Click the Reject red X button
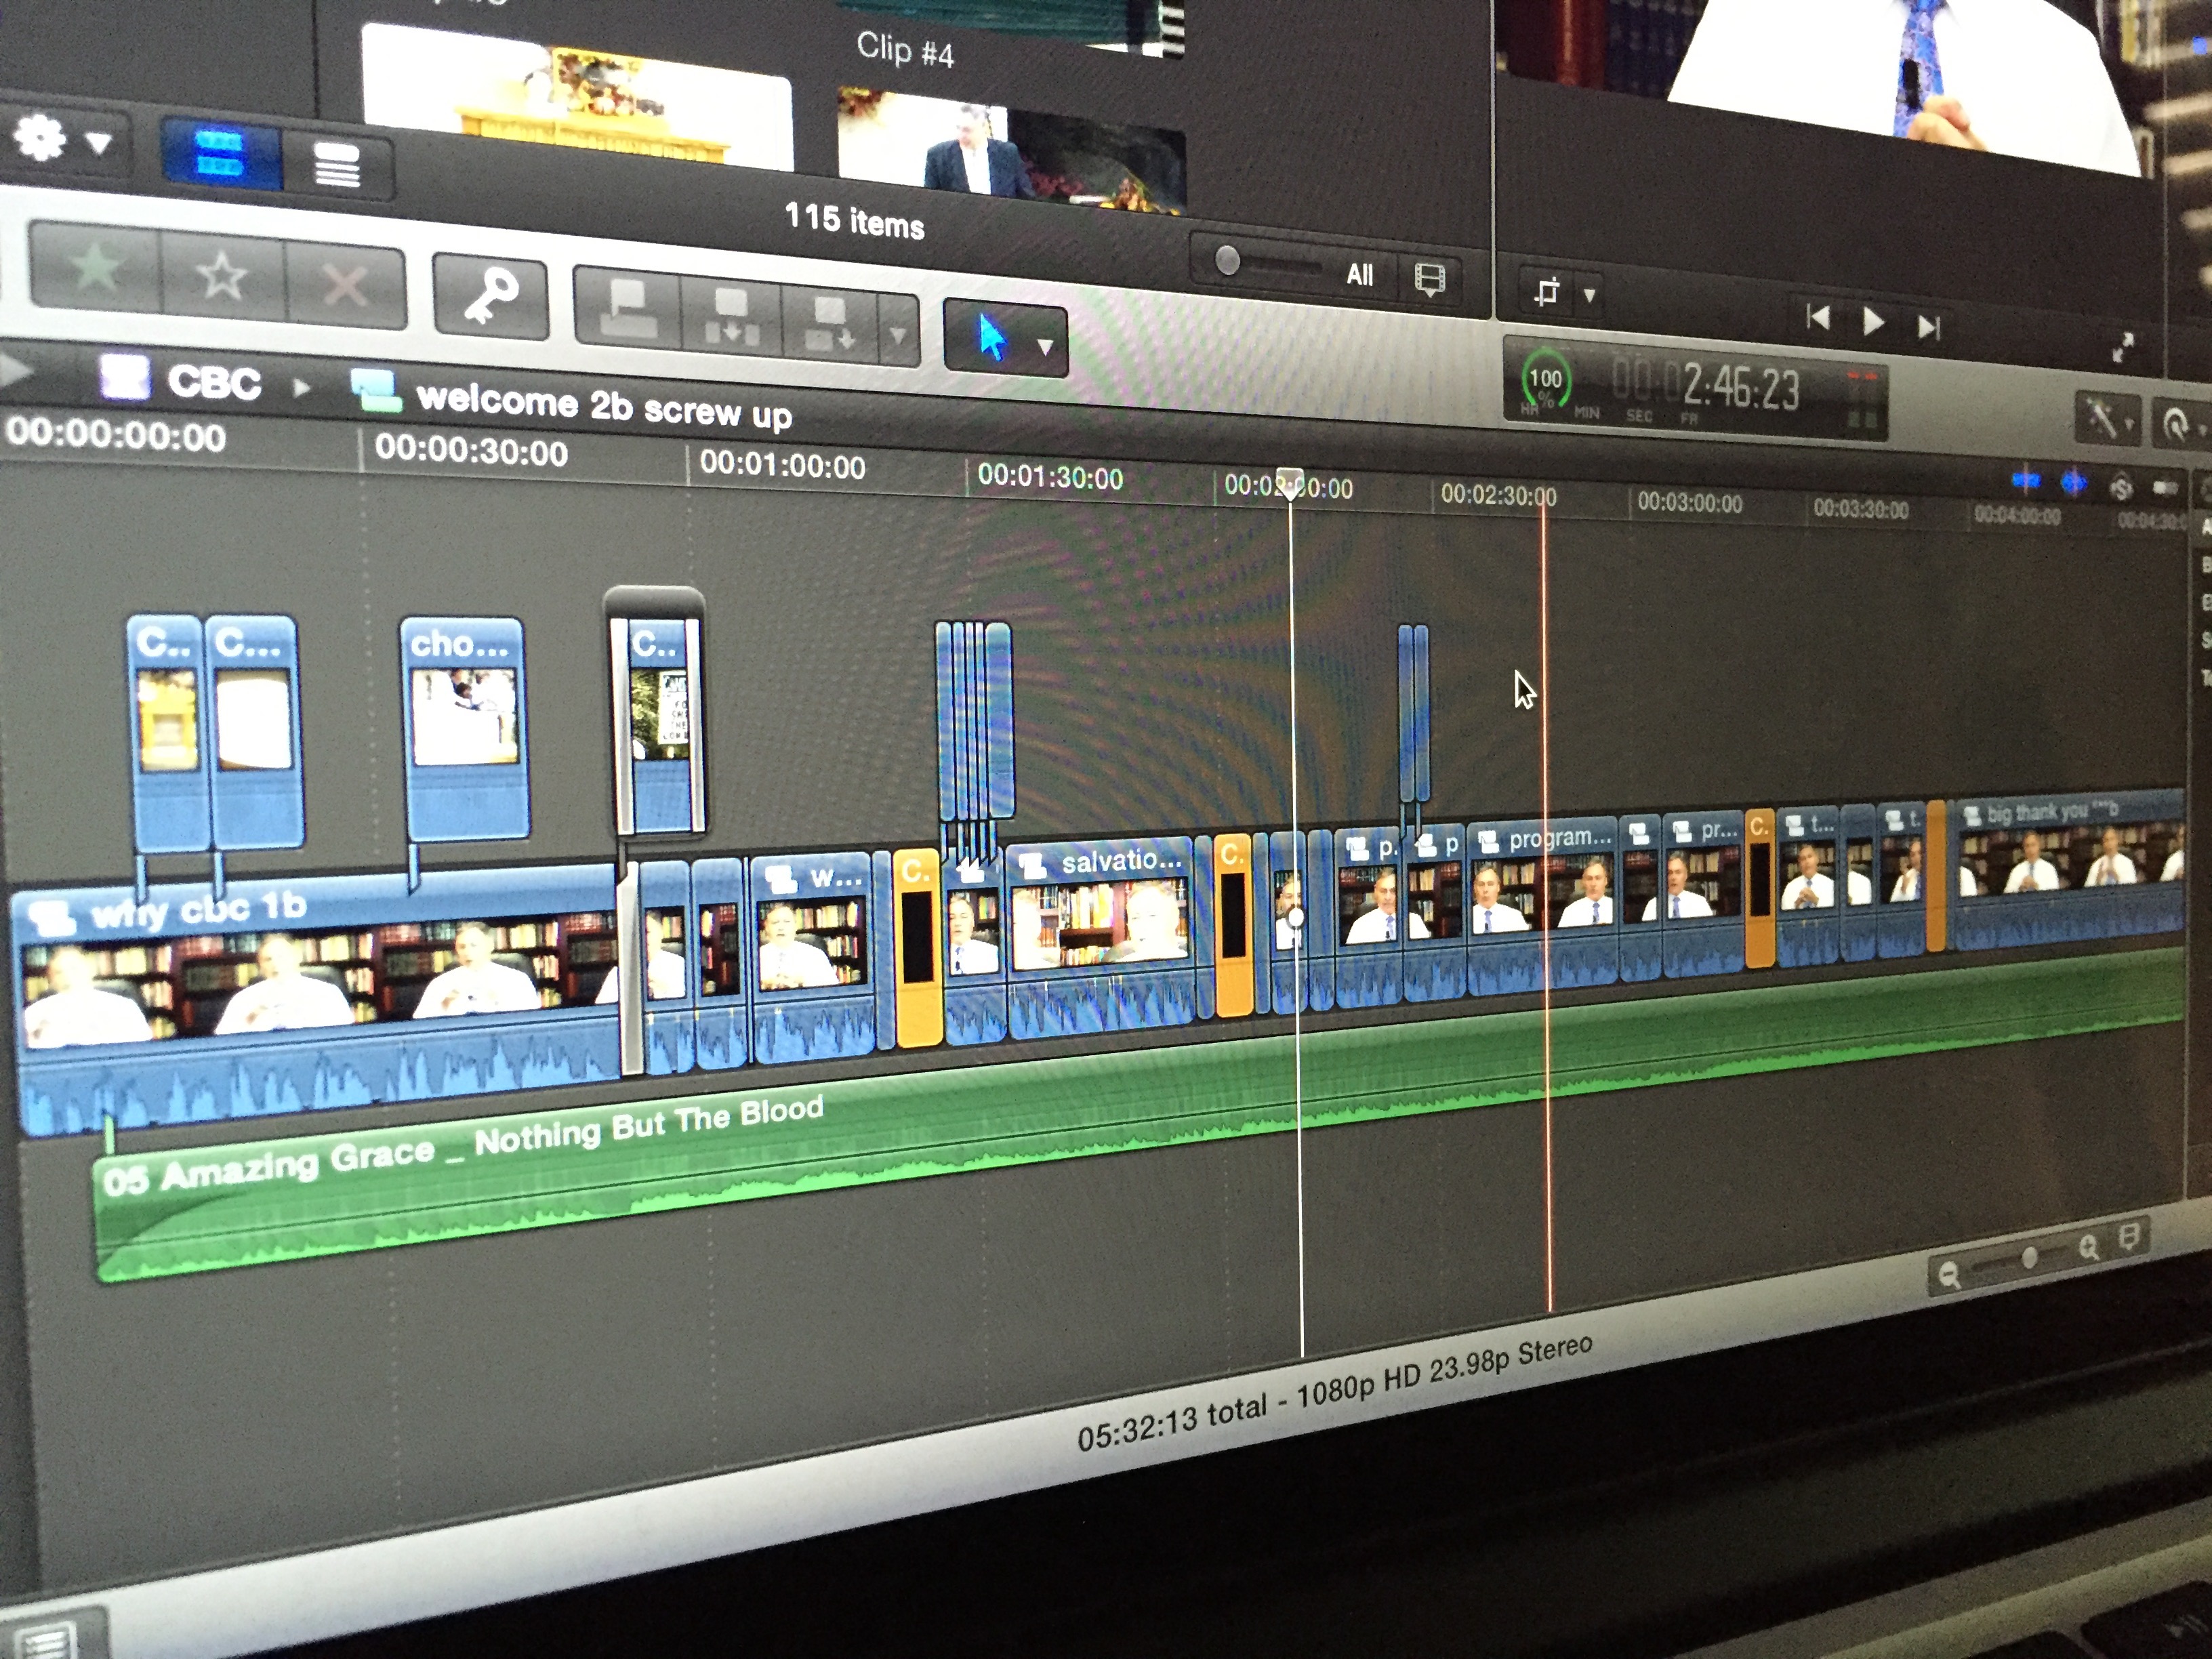The image size is (2212, 1659). click(x=345, y=285)
